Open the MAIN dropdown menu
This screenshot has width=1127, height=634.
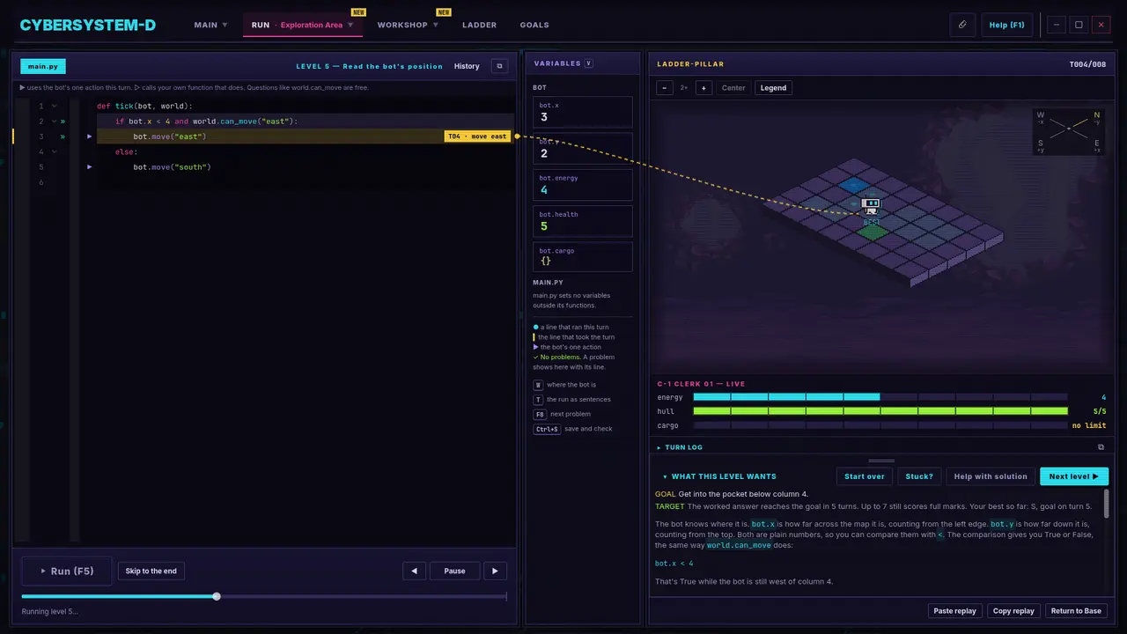coord(211,25)
